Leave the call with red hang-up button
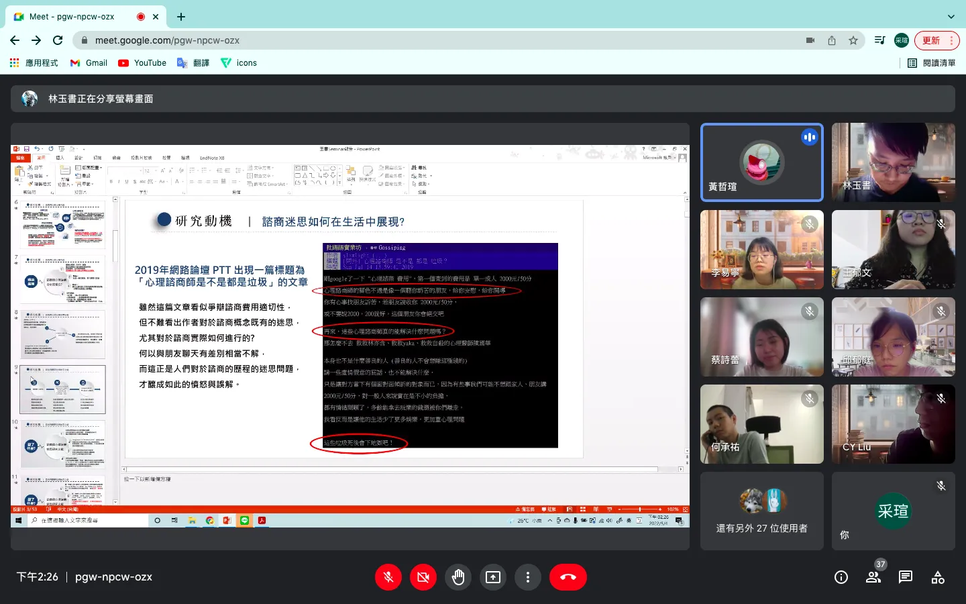This screenshot has width=966, height=604. pos(568,577)
